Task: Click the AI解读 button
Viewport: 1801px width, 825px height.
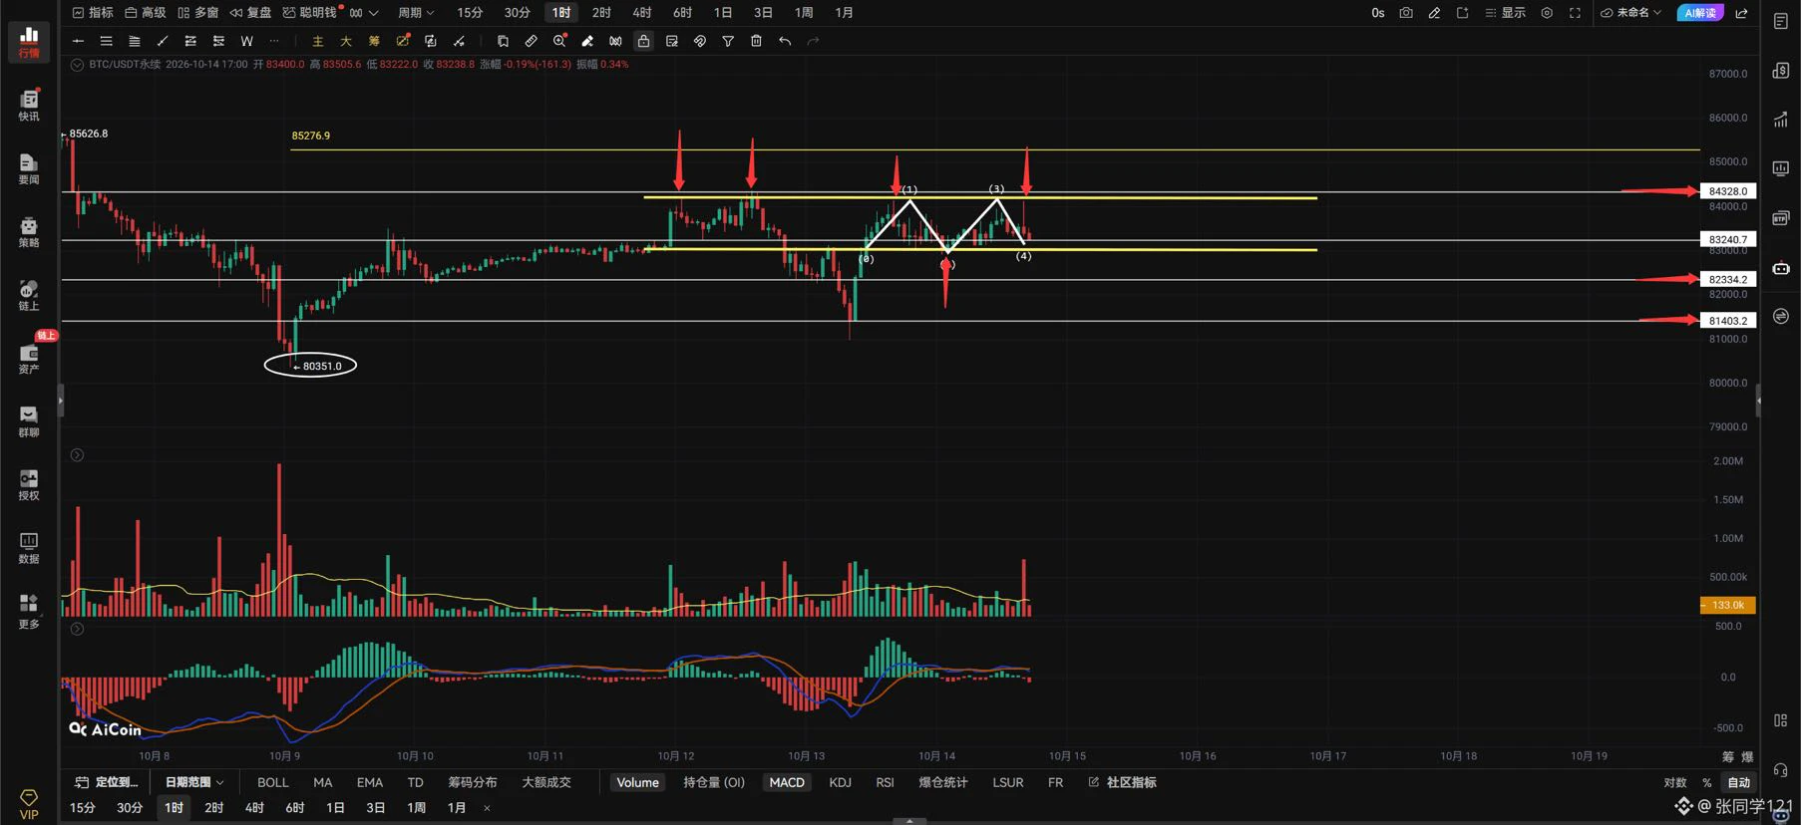Action: coord(1700,13)
